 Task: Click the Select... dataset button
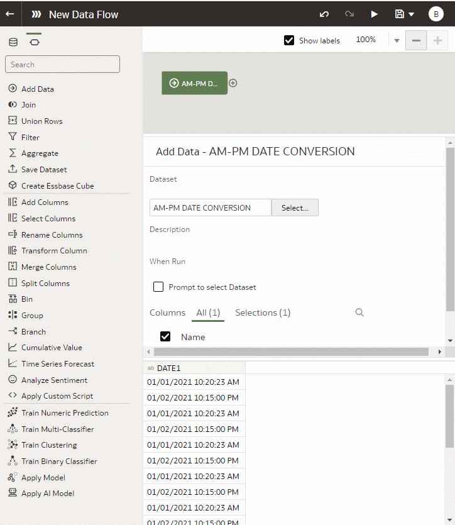[x=295, y=207]
